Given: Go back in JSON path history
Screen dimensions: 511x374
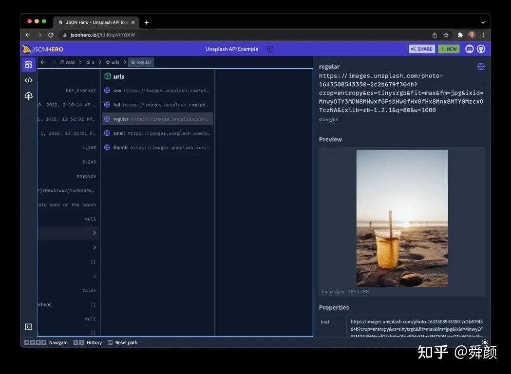Looking at the screenshot, I should click(43, 62).
